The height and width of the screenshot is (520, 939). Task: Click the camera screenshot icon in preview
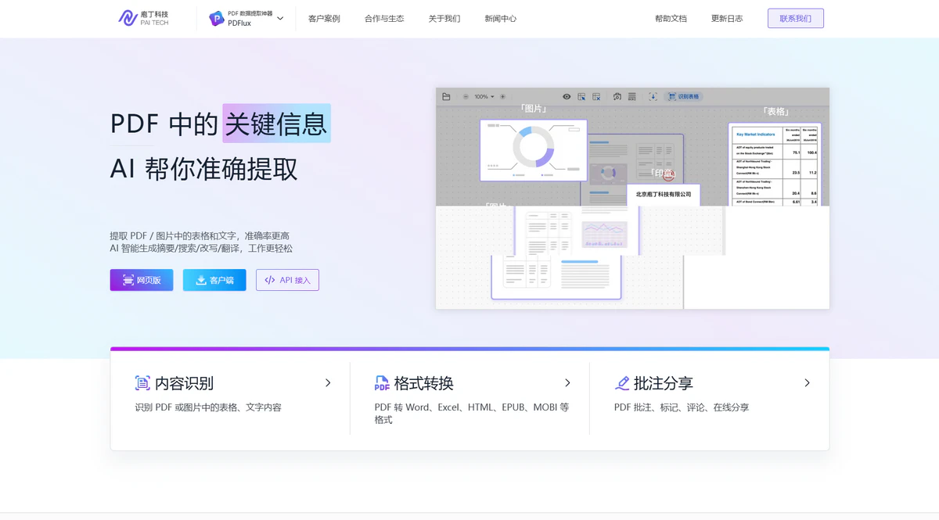[x=617, y=97]
